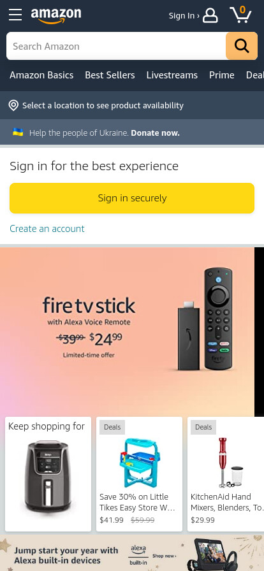
Task: Open the Amazon Basics tab
Action: pyautogui.click(x=41, y=75)
